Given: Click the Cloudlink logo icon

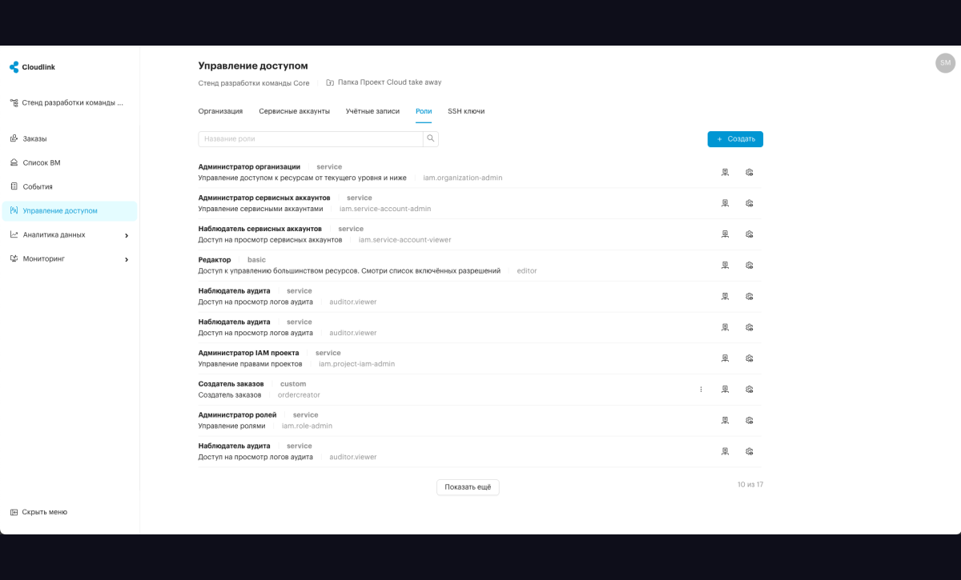Looking at the screenshot, I should 14,67.
